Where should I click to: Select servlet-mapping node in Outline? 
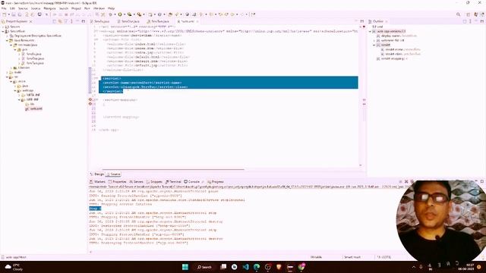point(392,58)
